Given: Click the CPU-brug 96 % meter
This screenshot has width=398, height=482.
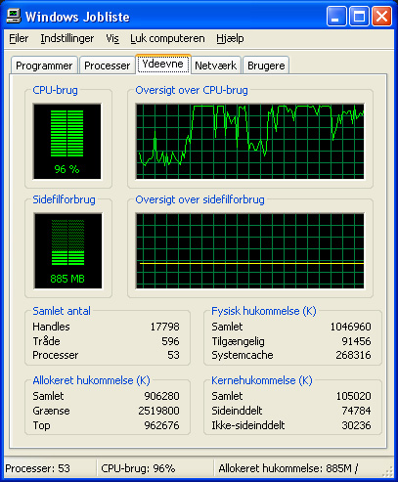Looking at the screenshot, I should [x=67, y=142].
